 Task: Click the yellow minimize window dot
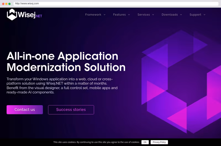coord(6,4)
